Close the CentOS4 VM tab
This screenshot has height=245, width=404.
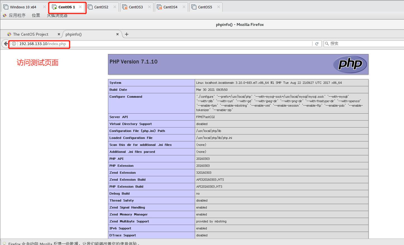click(184, 7)
